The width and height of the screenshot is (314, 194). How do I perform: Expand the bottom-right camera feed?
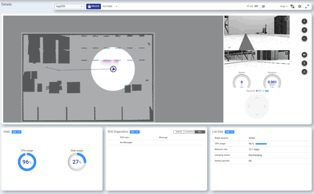(x=286, y=53)
